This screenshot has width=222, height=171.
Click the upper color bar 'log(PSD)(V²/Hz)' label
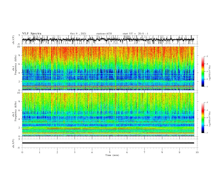click(210, 73)
